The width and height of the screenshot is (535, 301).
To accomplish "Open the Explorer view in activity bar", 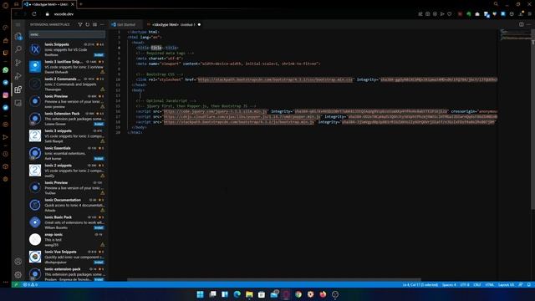I will click(x=18, y=36).
